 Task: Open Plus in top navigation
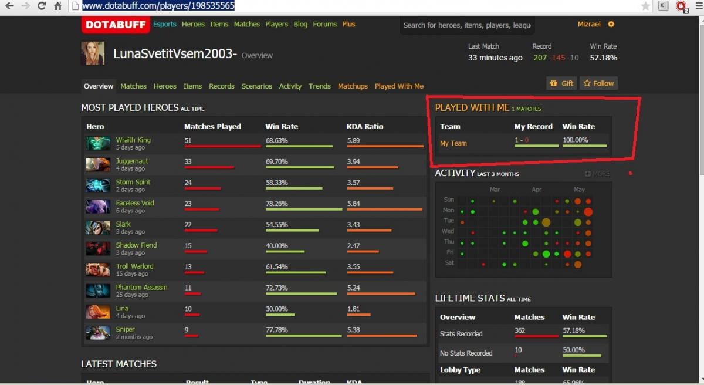click(x=348, y=24)
